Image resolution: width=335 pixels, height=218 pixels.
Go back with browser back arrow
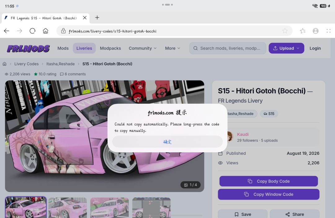[x=7, y=31]
